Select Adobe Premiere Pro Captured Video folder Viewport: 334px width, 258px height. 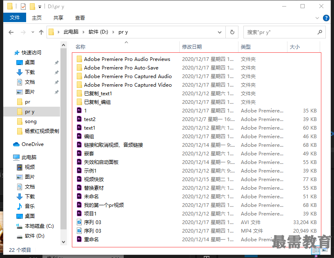click(128, 85)
